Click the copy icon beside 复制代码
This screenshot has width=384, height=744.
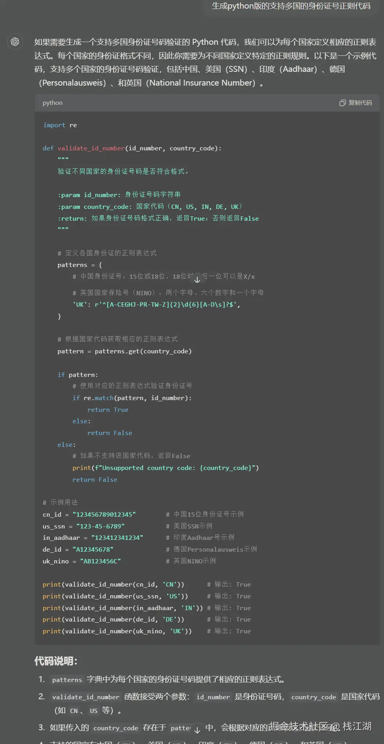tap(342, 103)
